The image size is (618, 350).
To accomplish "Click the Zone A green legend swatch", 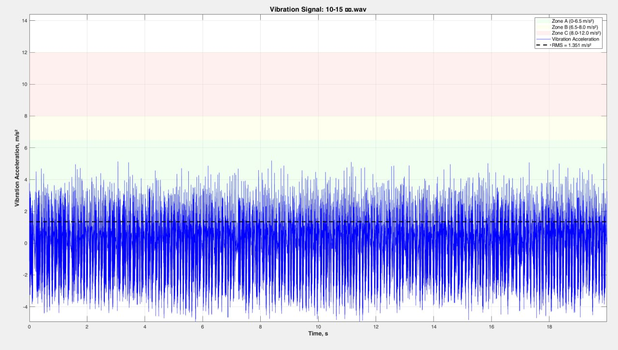I will 543,21.
